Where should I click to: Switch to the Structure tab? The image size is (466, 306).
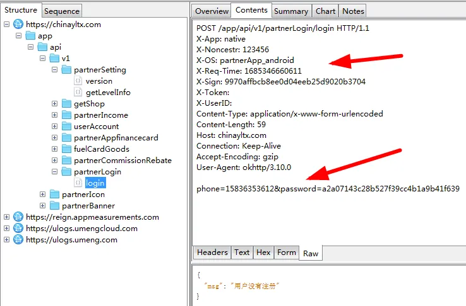pos(21,10)
